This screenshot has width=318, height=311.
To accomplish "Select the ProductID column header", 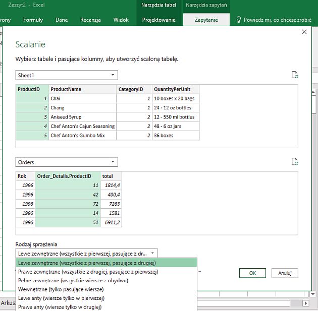I will pyautogui.click(x=32, y=89).
